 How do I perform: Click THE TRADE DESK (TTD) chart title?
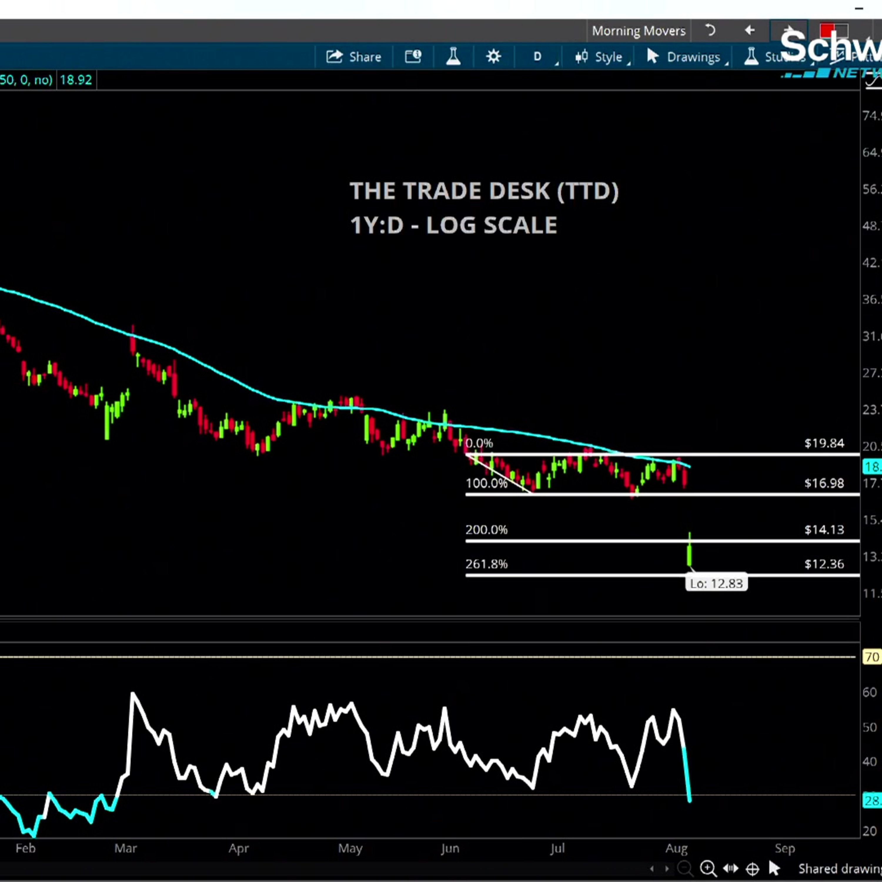(484, 191)
